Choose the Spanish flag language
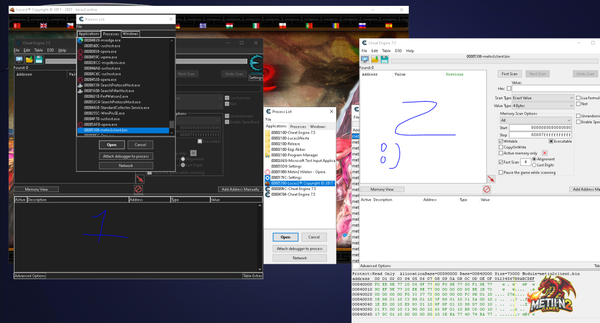The image size is (600, 323). point(389,26)
